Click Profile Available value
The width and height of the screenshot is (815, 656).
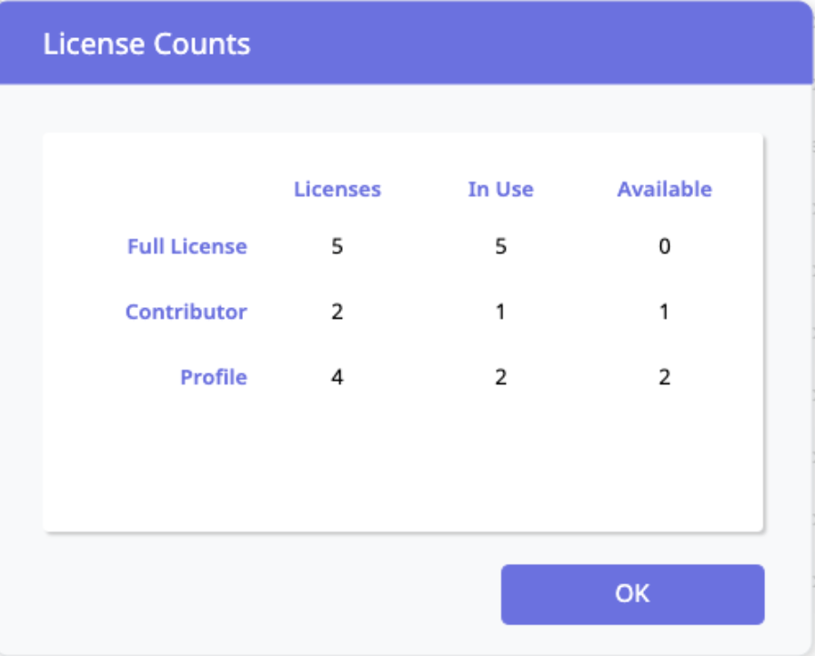click(664, 377)
